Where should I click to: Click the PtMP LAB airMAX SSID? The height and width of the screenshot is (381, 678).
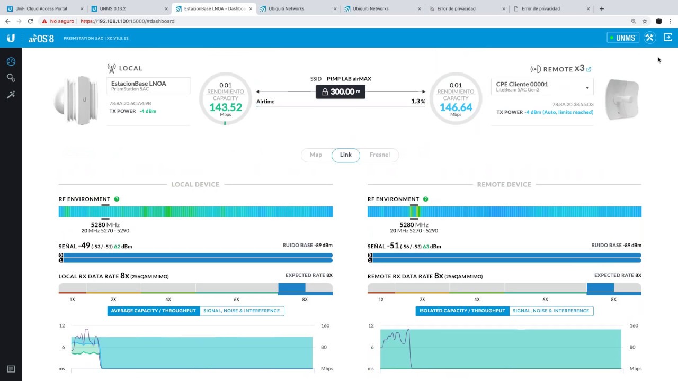pos(349,79)
